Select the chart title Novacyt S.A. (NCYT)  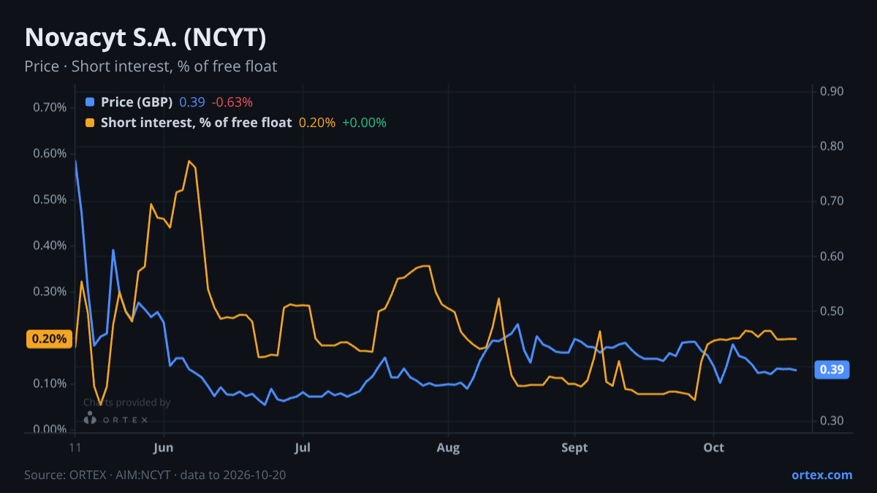pyautogui.click(x=145, y=37)
